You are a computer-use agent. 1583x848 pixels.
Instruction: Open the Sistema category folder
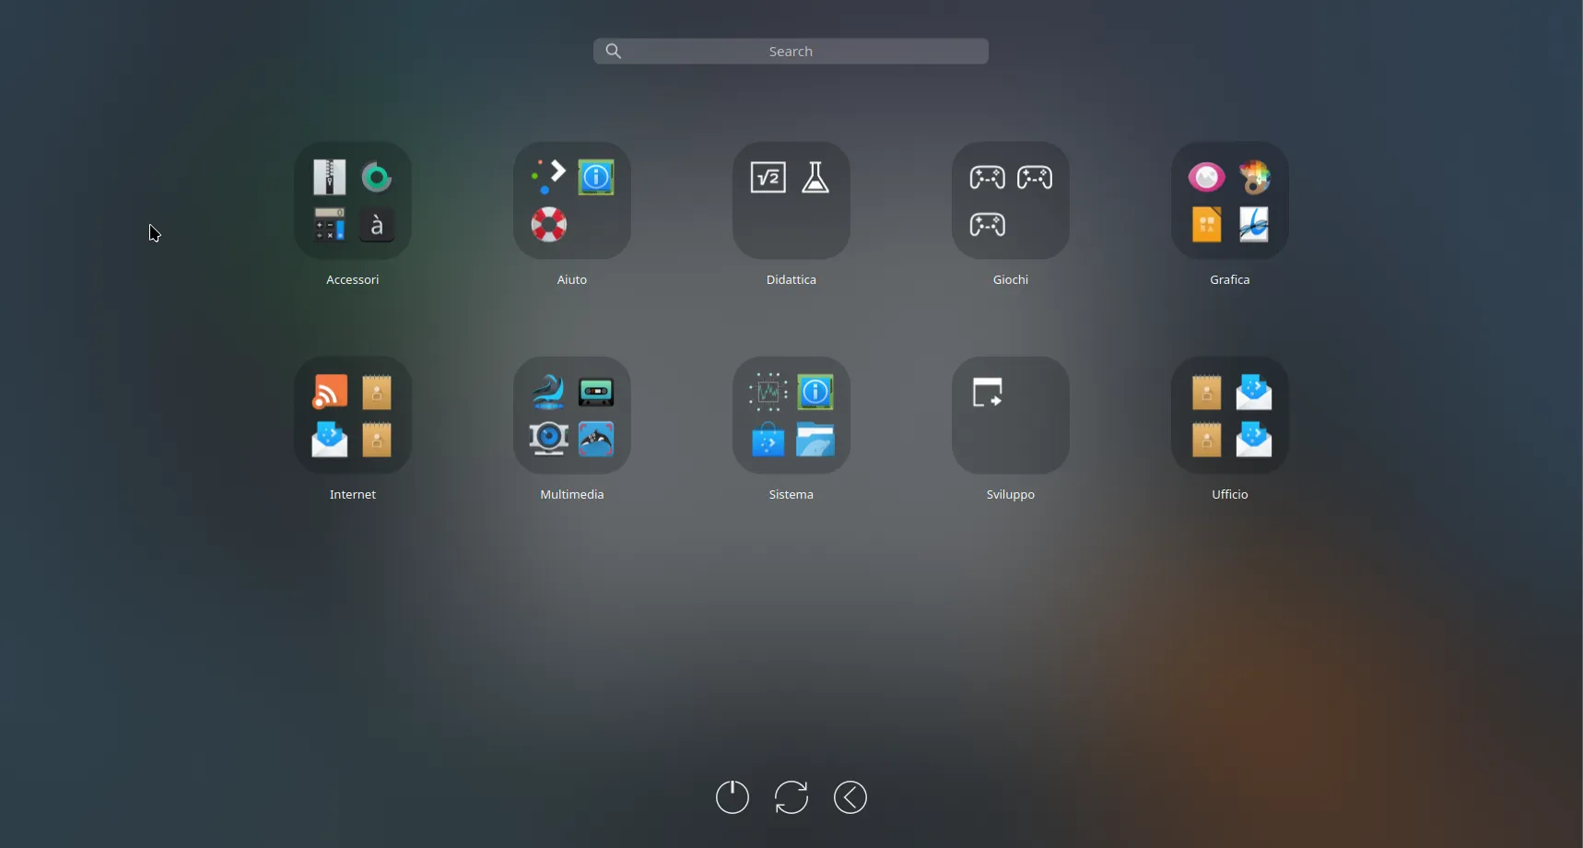pos(791,416)
